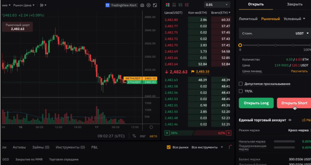This screenshot has height=165, width=311.
Task: Click the S sell ratio icon
Action: pyautogui.click(x=229, y=133)
